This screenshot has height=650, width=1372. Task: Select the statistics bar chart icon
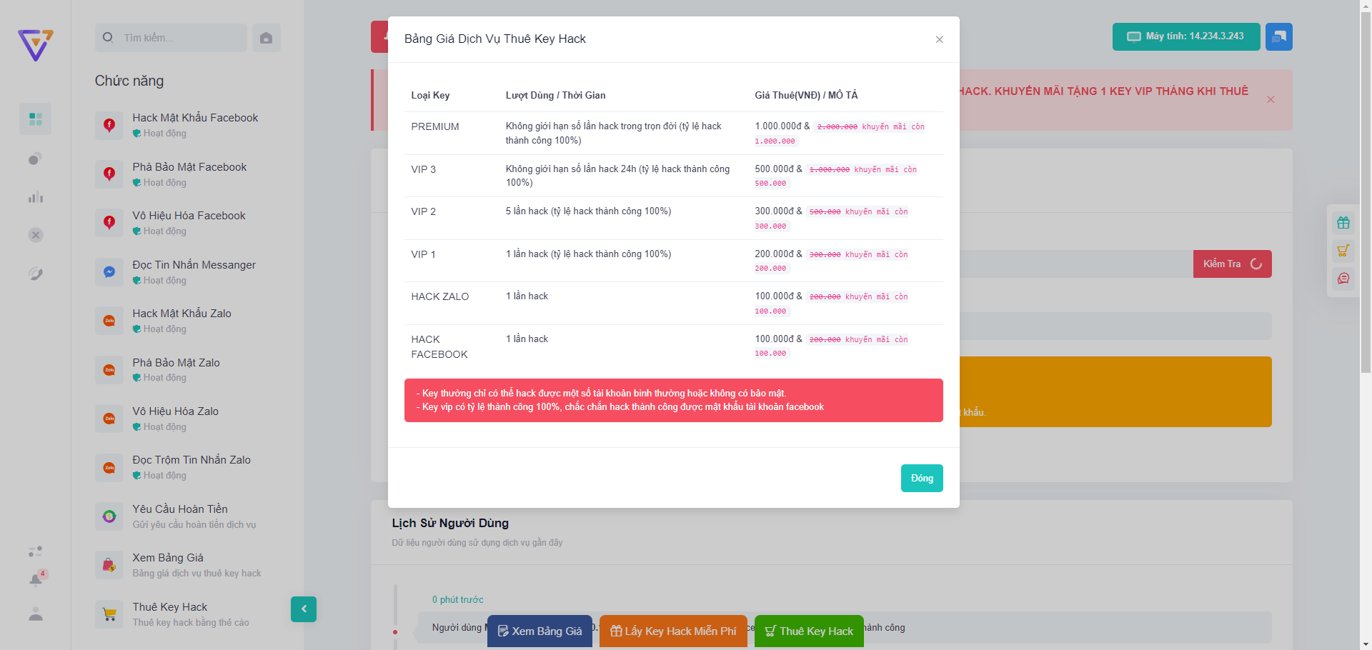point(35,197)
